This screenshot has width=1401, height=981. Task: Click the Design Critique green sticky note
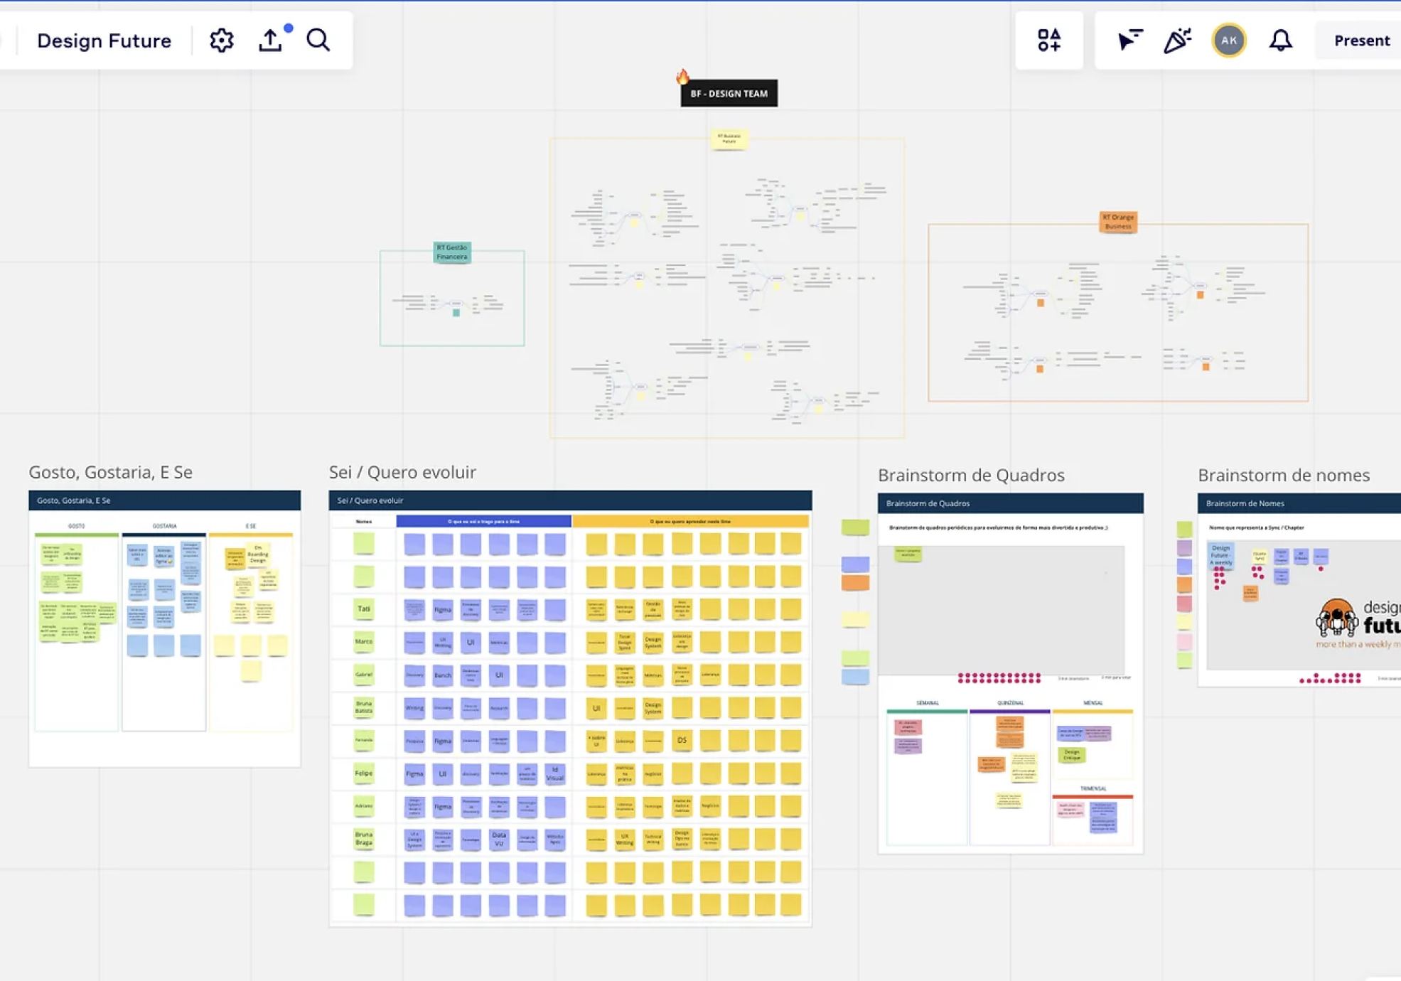click(1071, 754)
